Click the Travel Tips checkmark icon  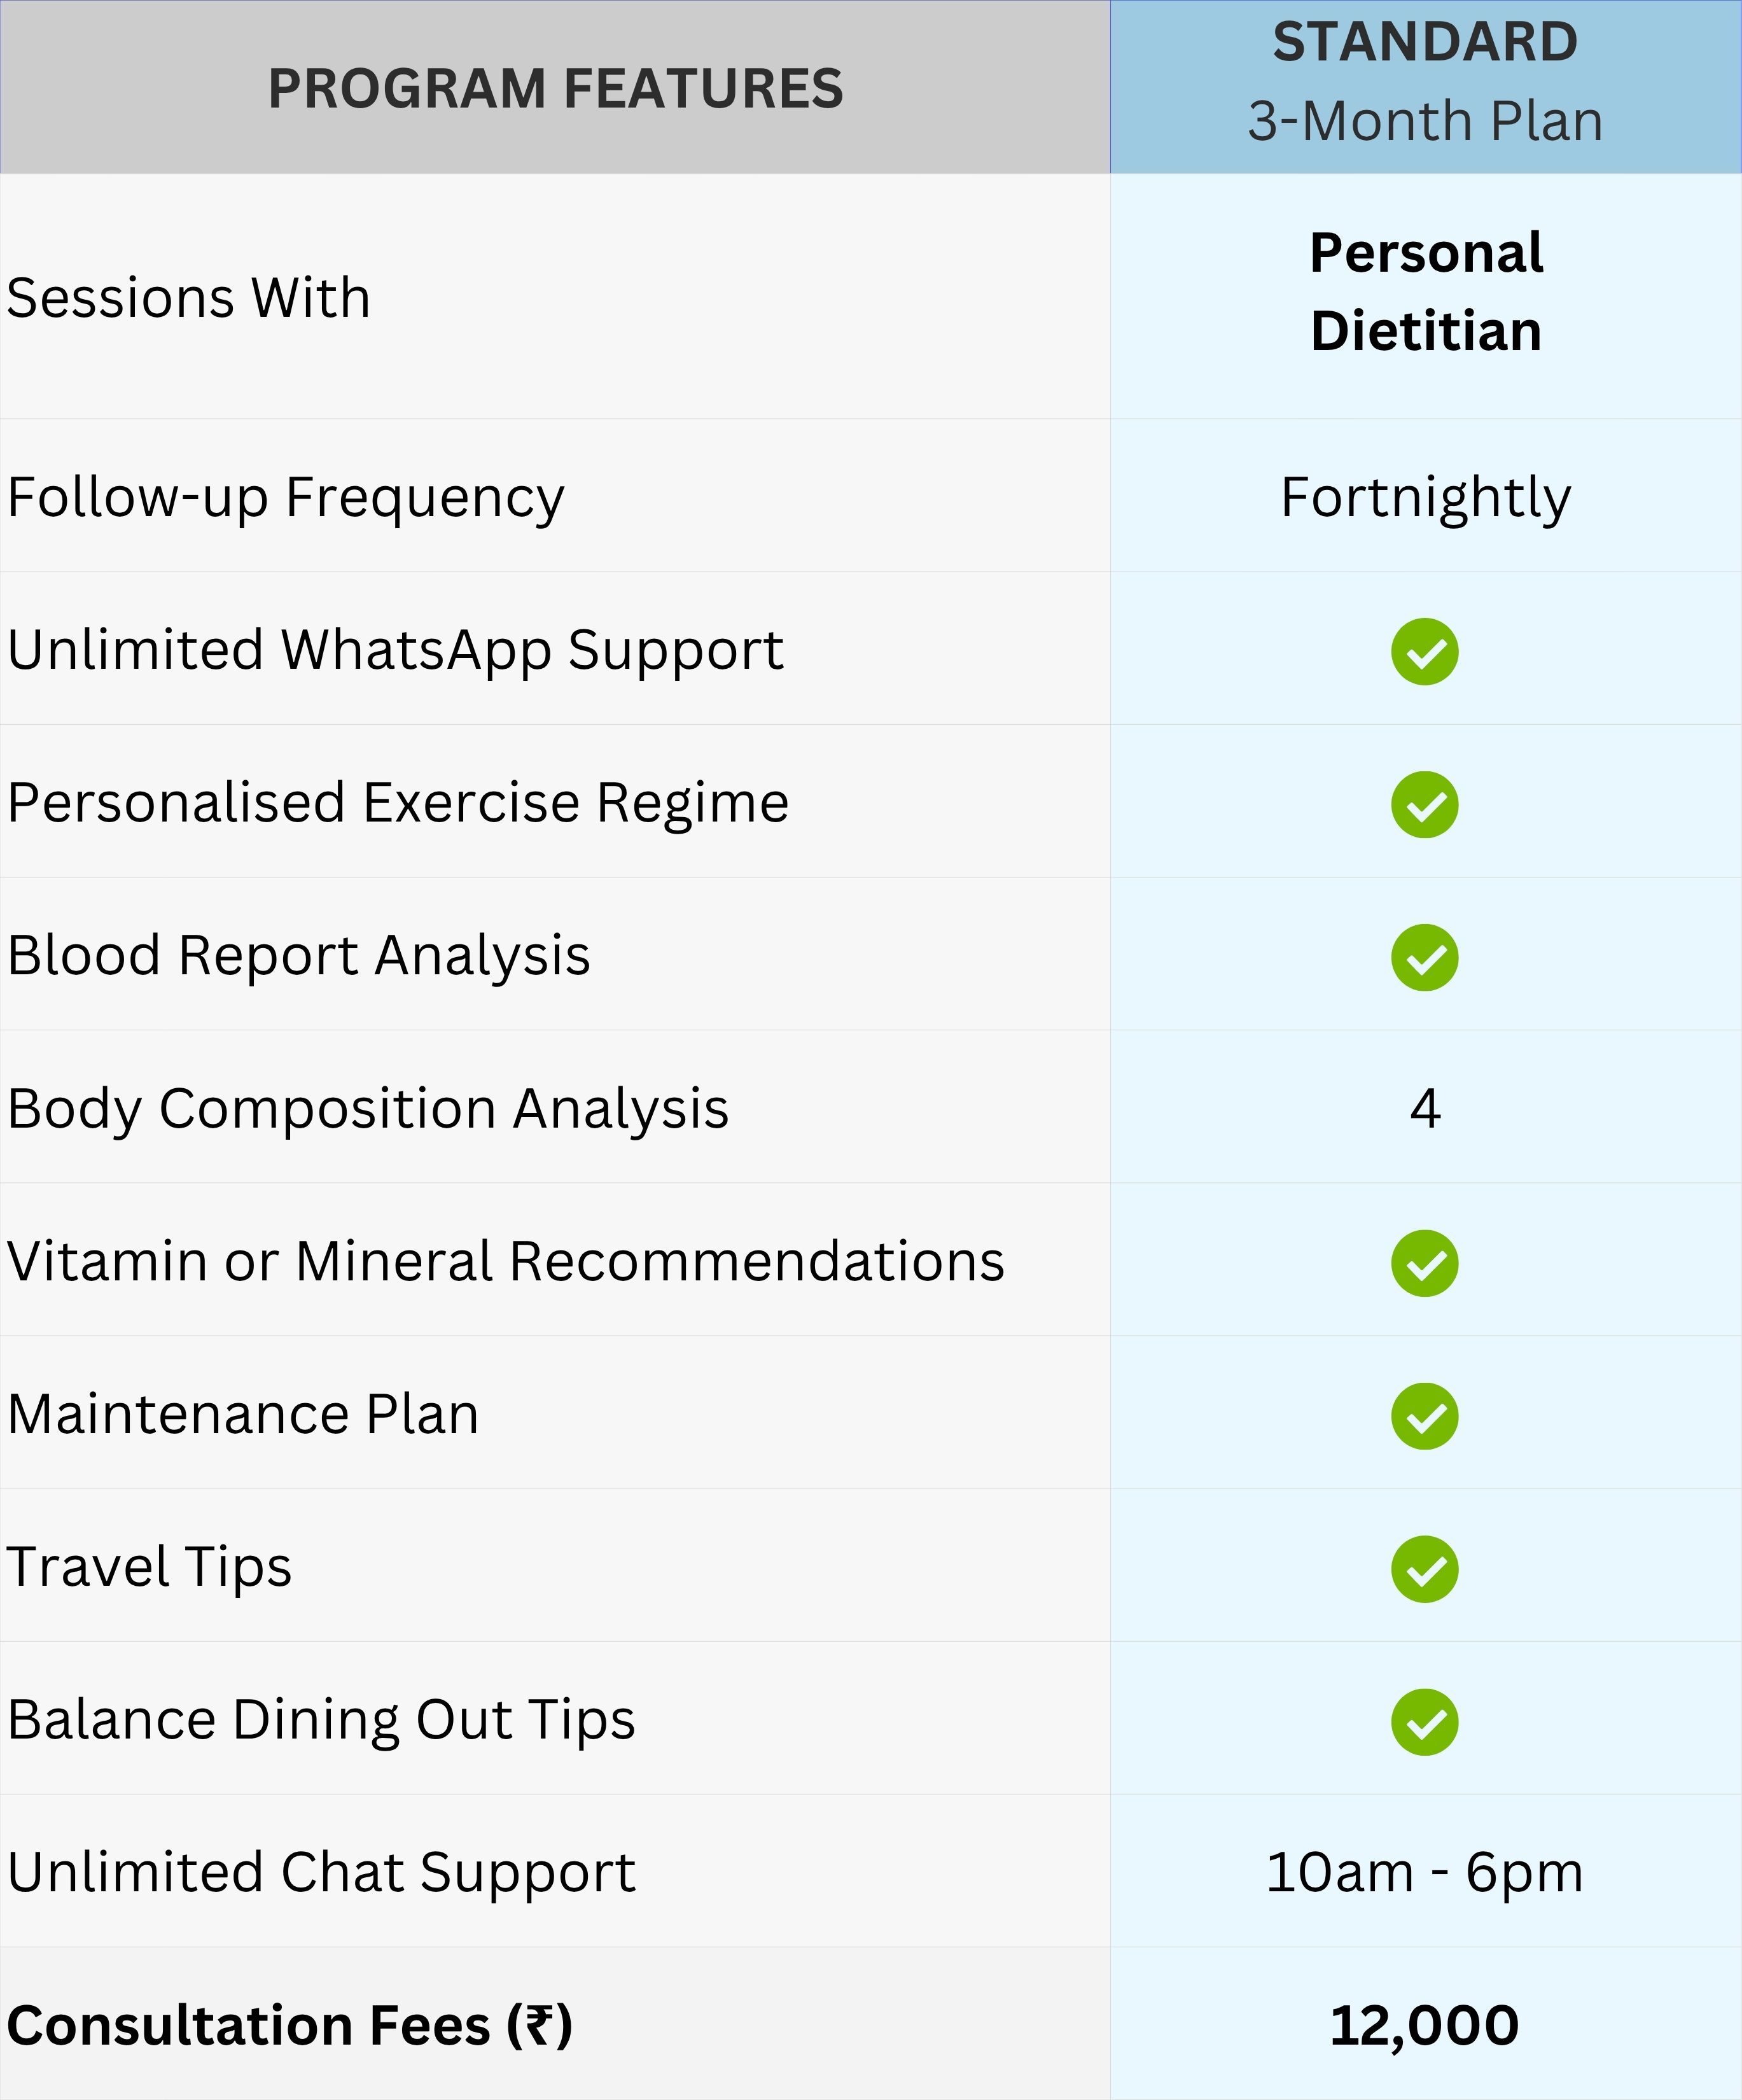pos(1424,1570)
